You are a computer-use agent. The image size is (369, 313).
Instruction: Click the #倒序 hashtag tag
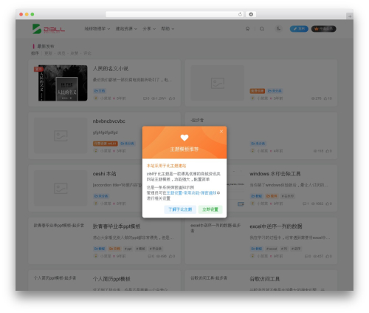tap(296, 249)
